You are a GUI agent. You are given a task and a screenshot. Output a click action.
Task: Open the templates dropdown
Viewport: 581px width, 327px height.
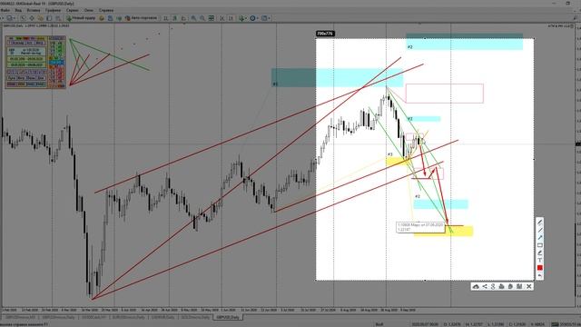click(x=266, y=18)
